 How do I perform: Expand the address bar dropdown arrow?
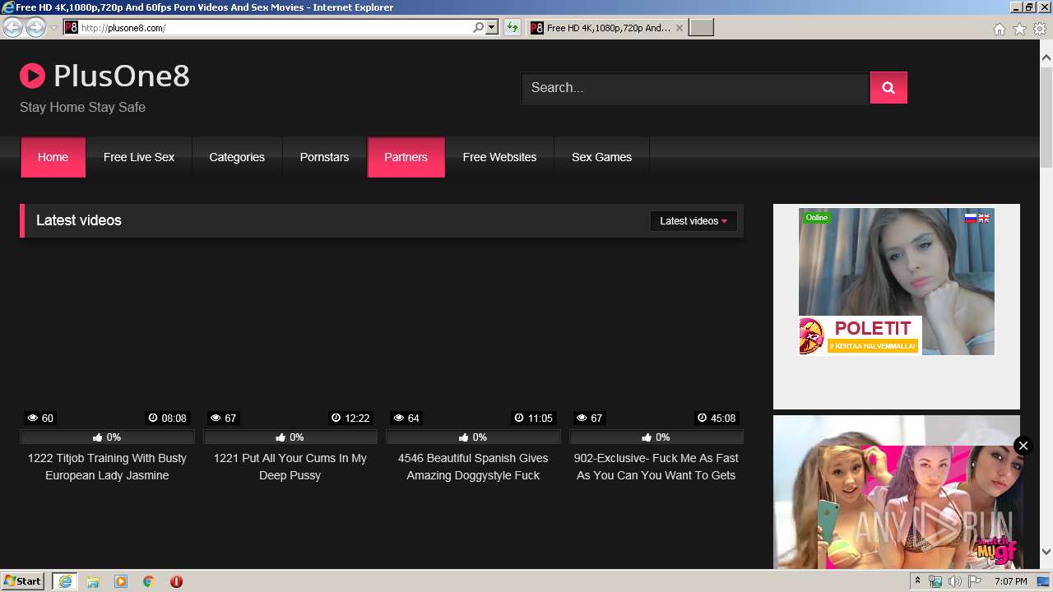click(x=492, y=27)
